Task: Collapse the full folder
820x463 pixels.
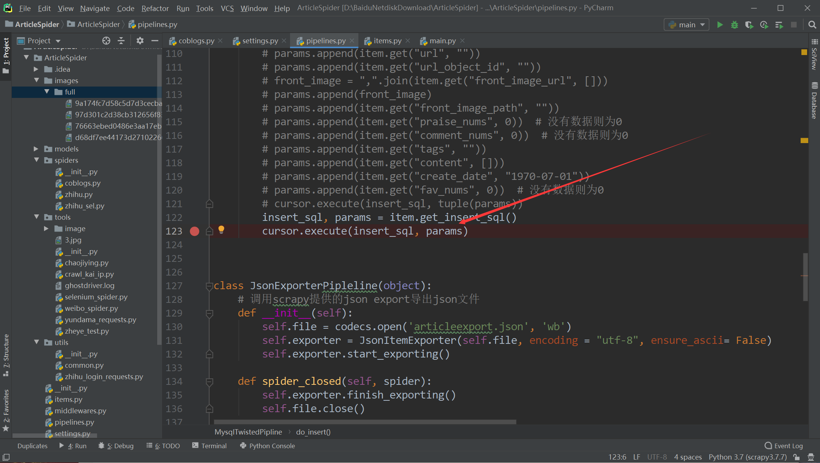Action: pyautogui.click(x=47, y=91)
